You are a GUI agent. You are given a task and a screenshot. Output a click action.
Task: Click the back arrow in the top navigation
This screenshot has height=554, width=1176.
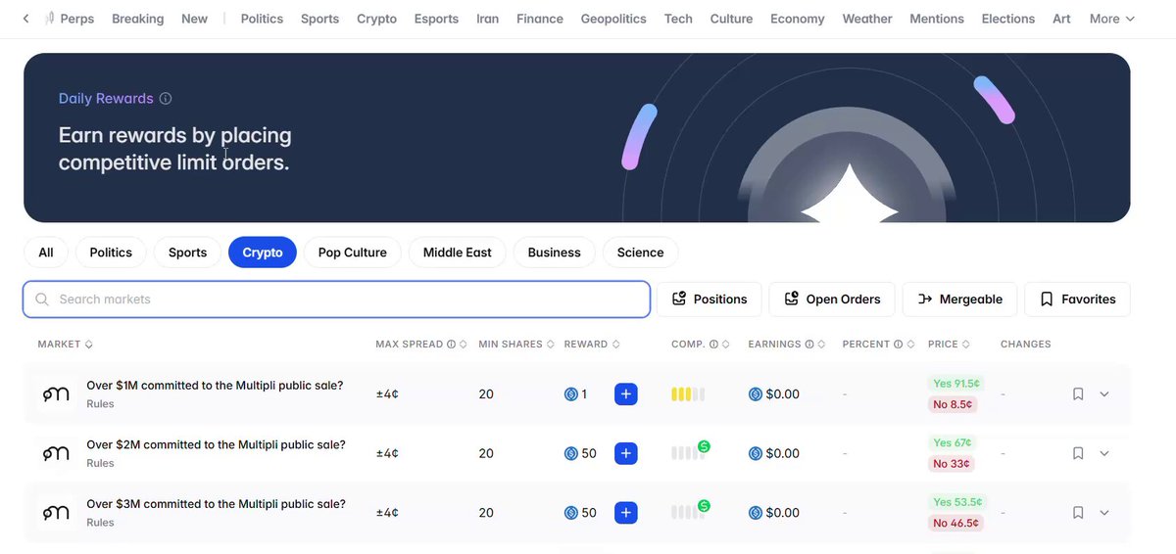coord(25,19)
